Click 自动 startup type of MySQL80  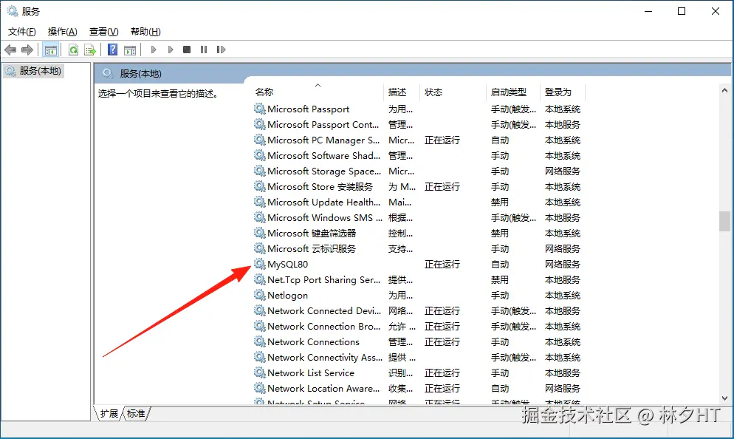(500, 265)
